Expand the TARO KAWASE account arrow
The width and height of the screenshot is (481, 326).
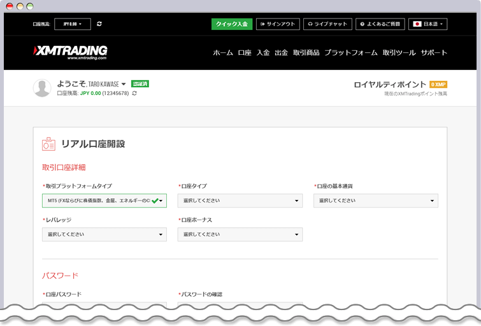tap(124, 84)
